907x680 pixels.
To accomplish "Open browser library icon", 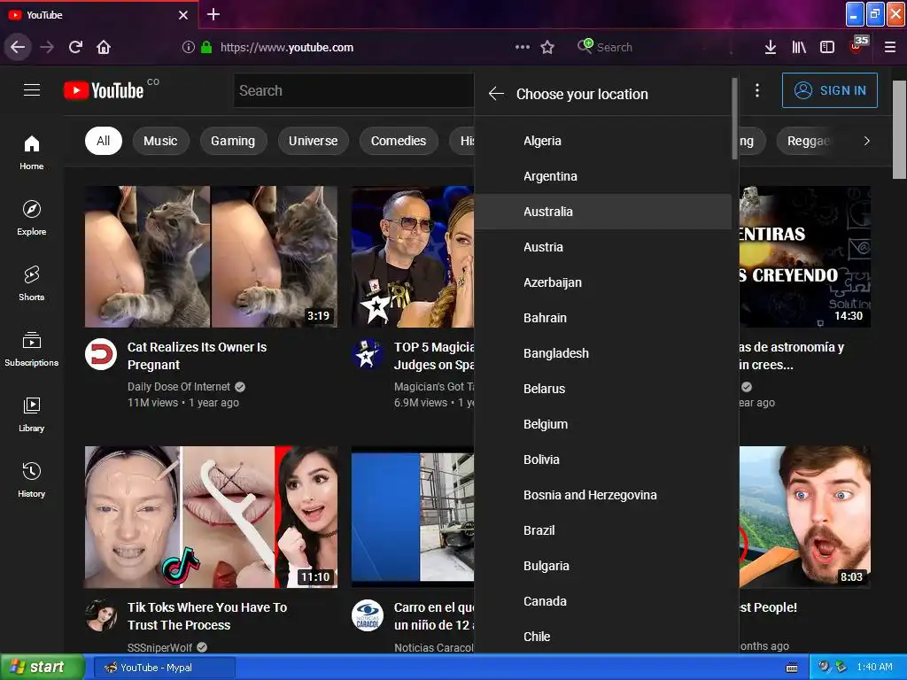I will (799, 47).
